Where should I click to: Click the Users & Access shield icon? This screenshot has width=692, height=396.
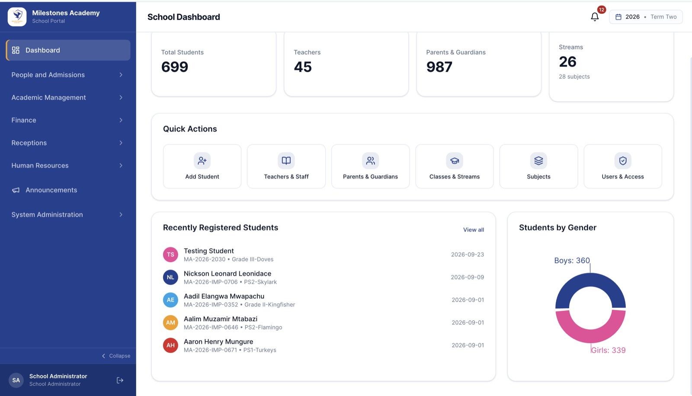[623, 161]
